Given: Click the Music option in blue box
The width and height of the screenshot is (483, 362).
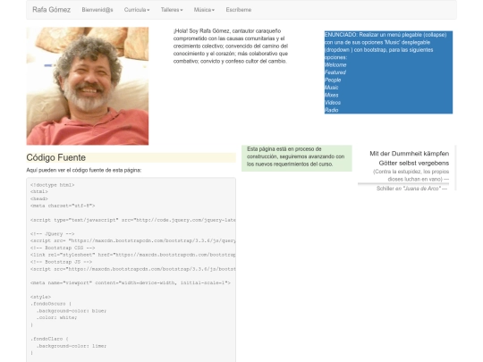Looking at the screenshot, I should point(332,88).
